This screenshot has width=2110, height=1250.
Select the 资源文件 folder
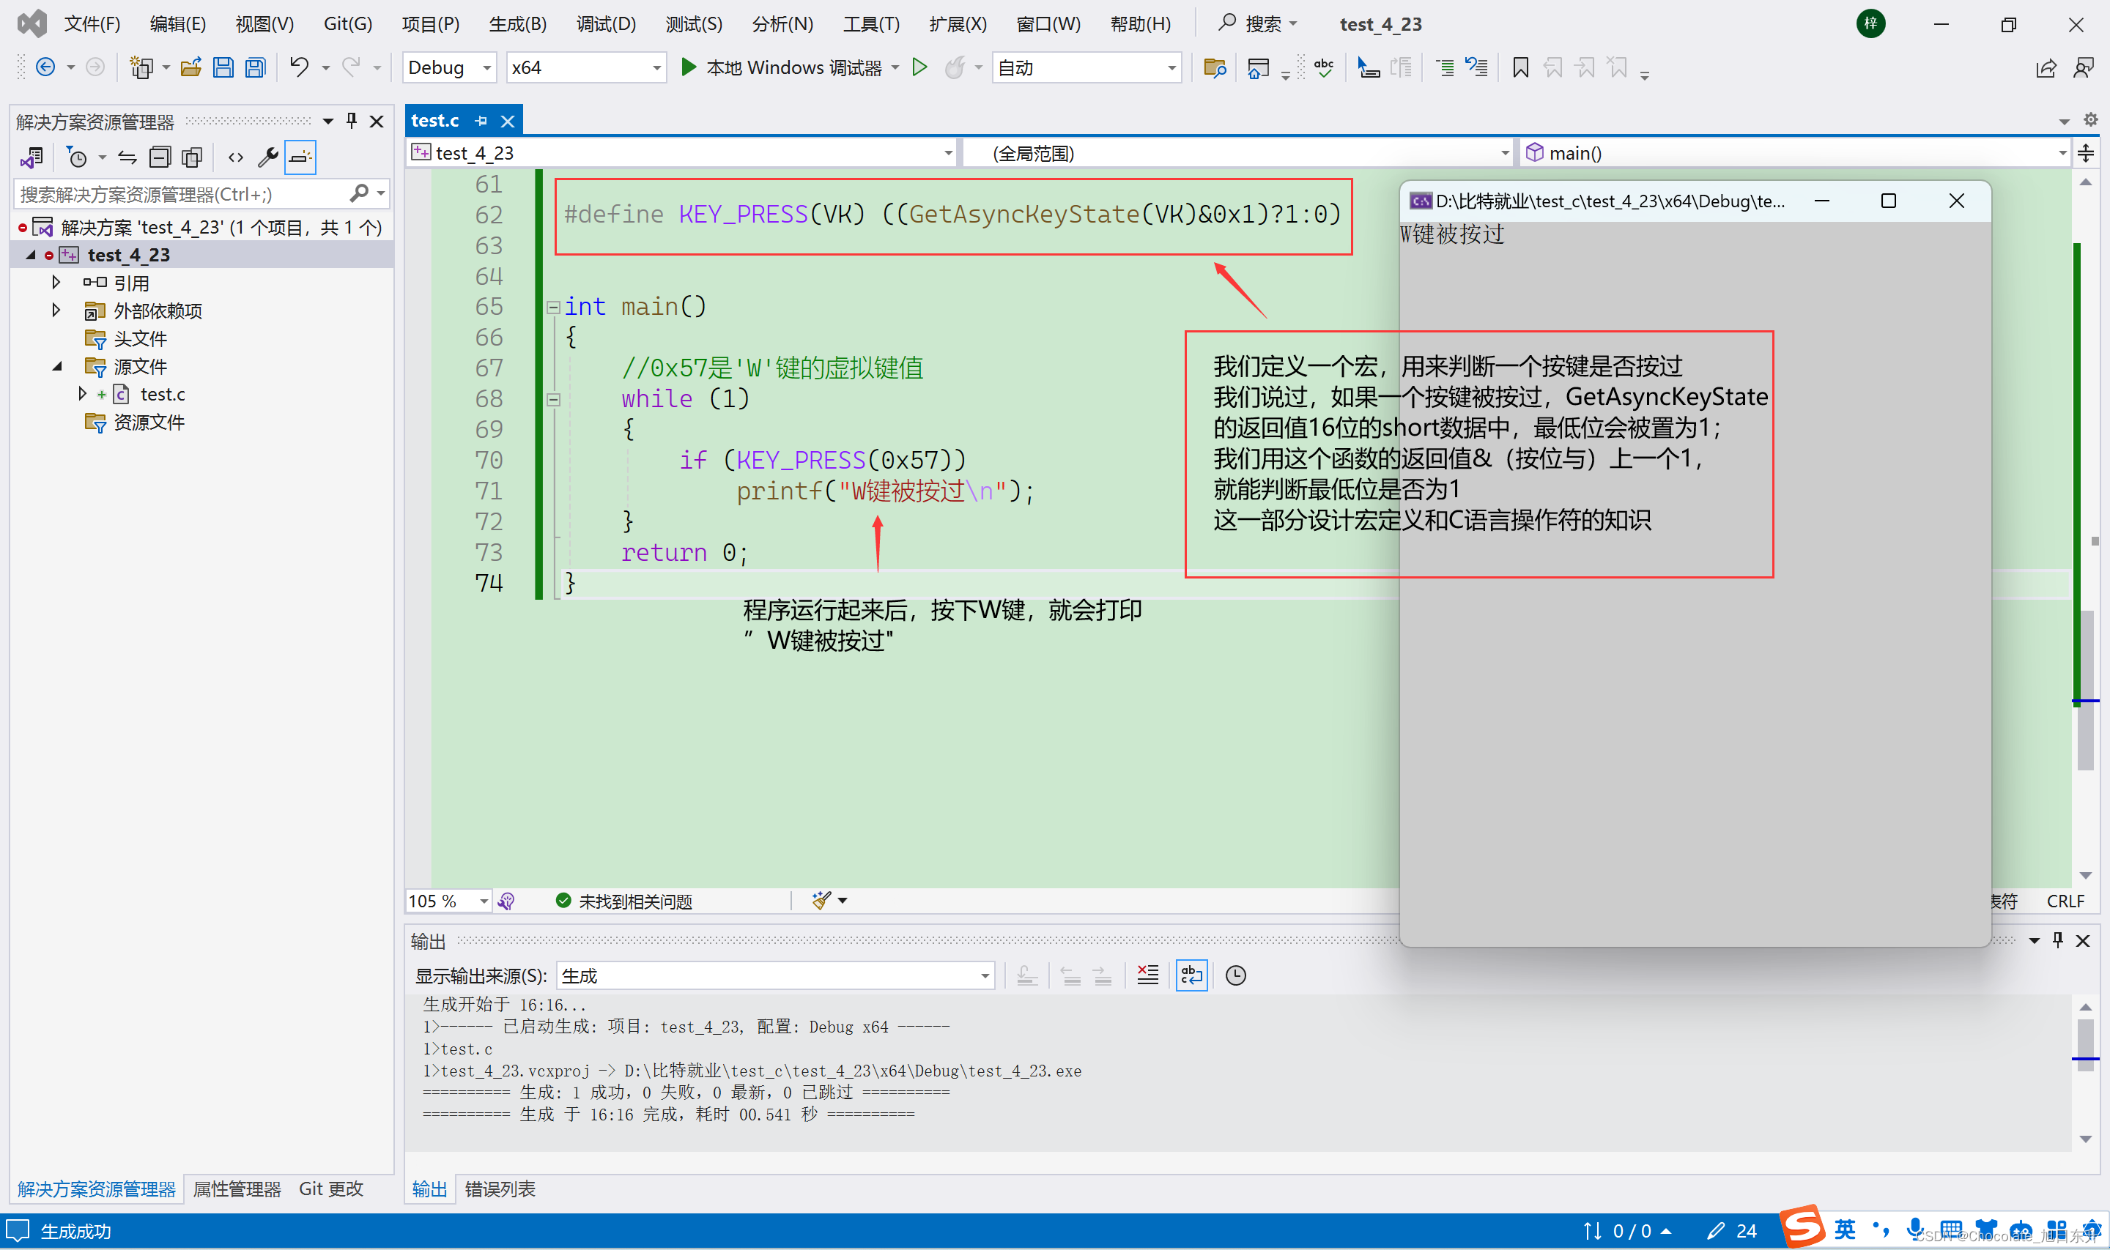[x=148, y=421]
